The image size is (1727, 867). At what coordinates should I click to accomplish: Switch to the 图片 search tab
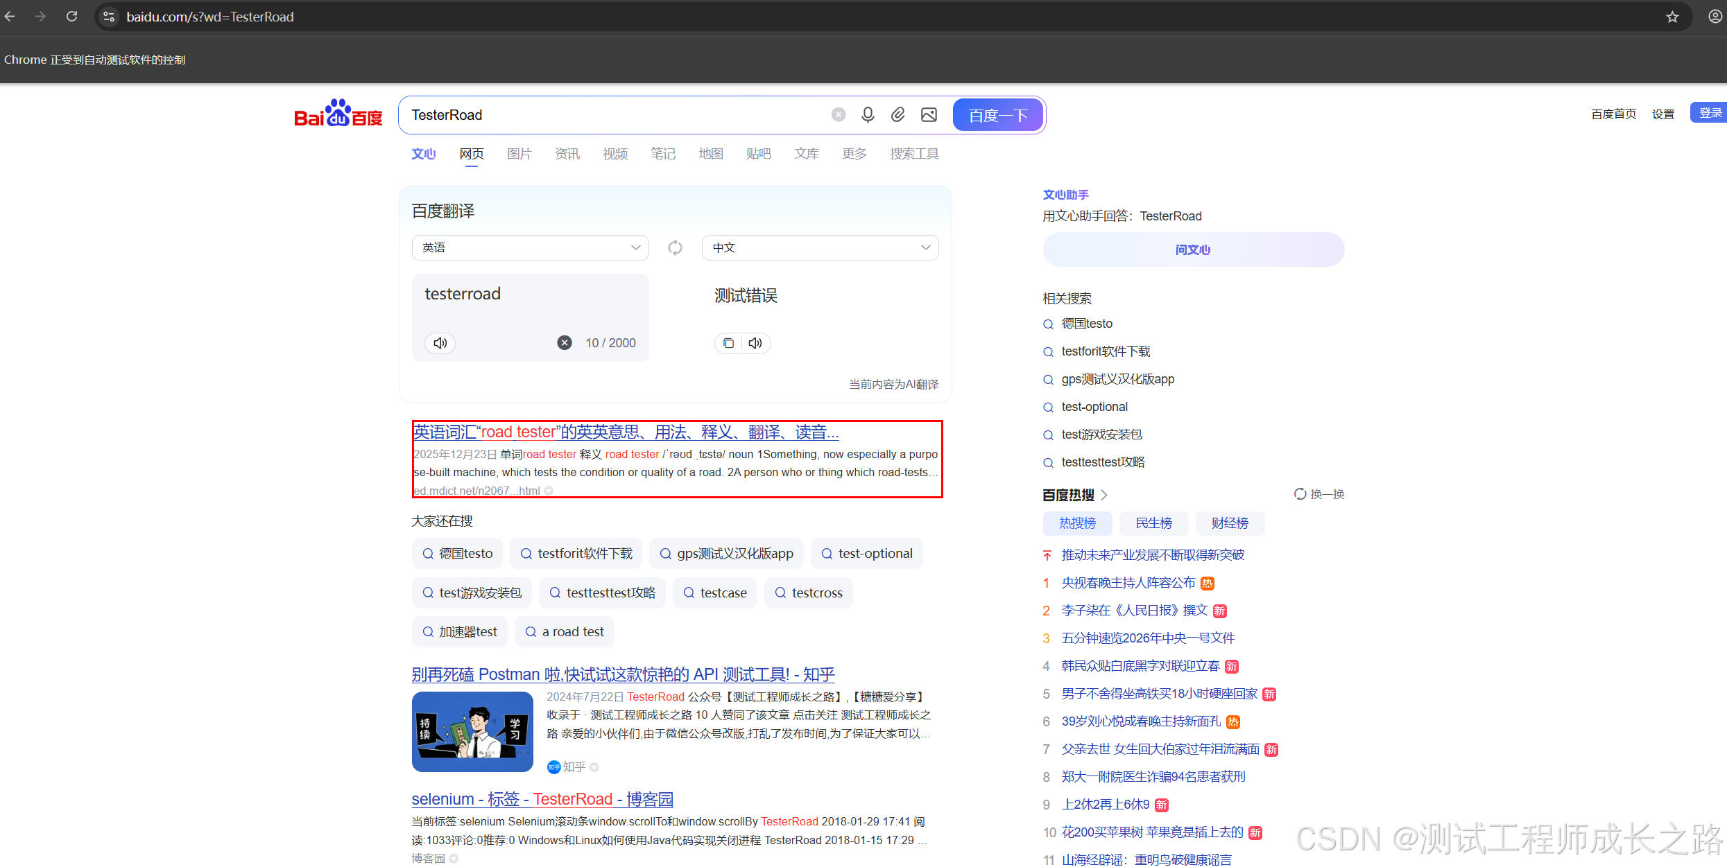click(519, 154)
